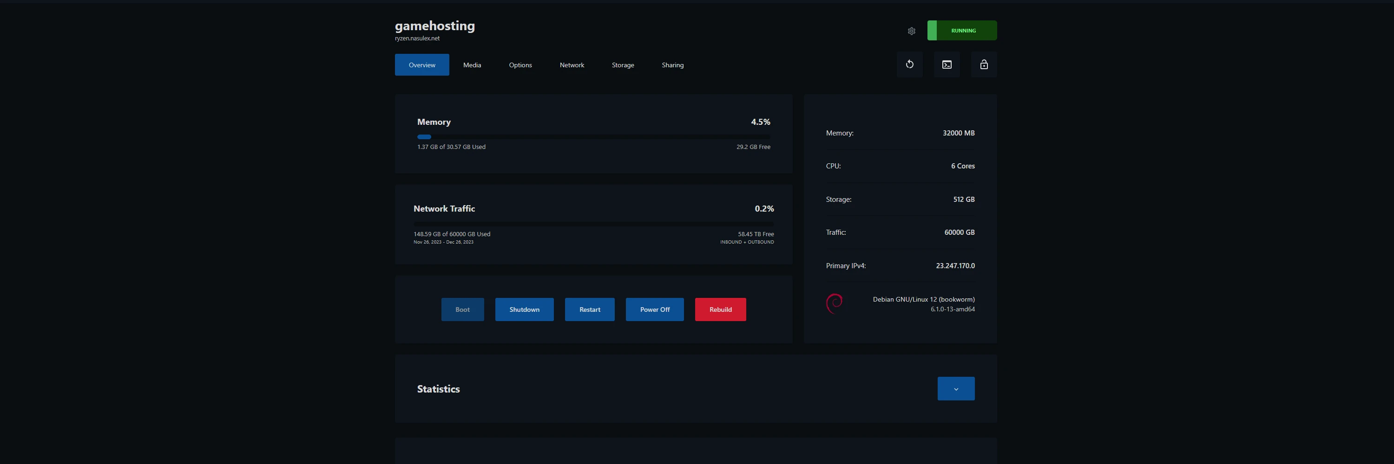Switch to the Media tab

tap(471, 64)
